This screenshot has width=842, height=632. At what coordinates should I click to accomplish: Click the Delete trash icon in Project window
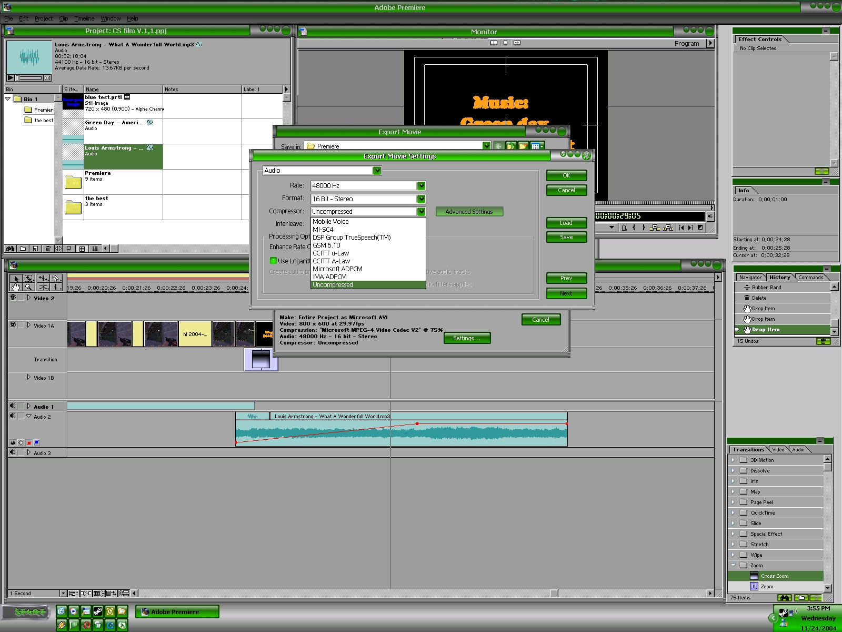pyautogui.click(x=48, y=249)
